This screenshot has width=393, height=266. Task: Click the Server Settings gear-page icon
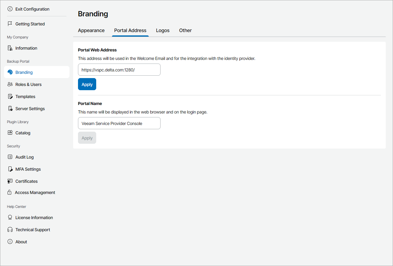(x=10, y=109)
